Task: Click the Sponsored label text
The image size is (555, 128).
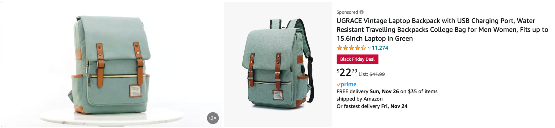Action: 347,12
